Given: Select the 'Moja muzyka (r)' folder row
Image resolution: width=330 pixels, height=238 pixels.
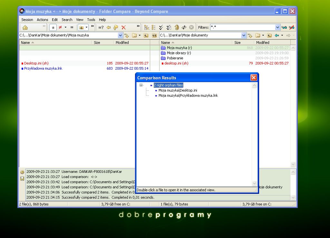Looking at the screenshot, I should 225,48.
